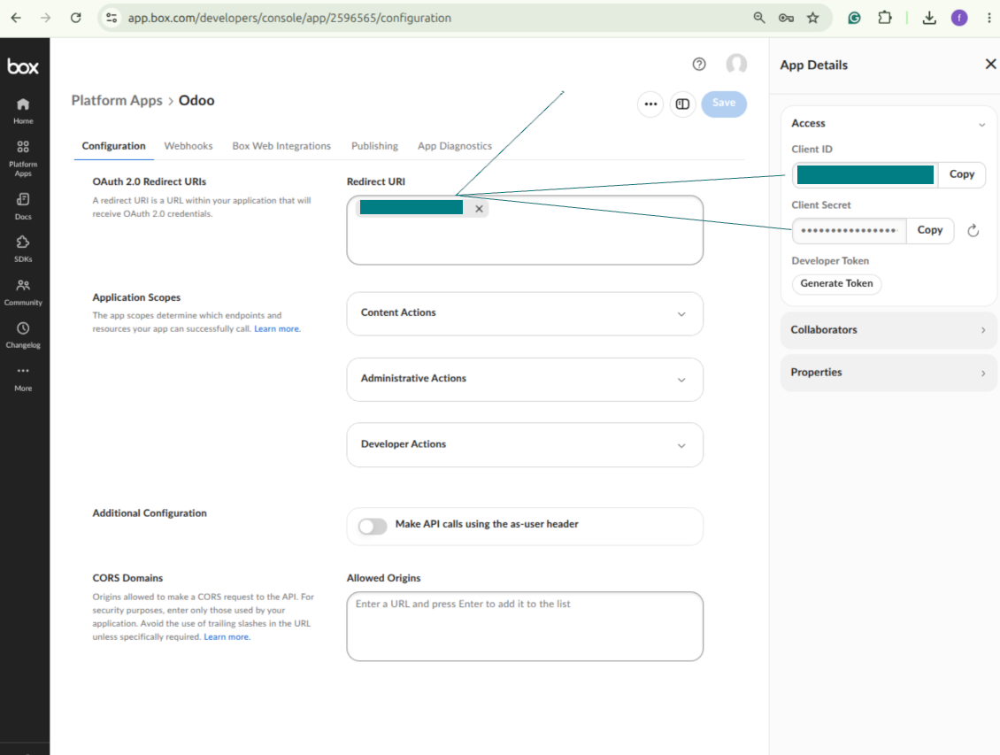The height and width of the screenshot is (755, 1000).
Task: Click the zoom magnifier icon in address bar
Action: click(x=759, y=18)
